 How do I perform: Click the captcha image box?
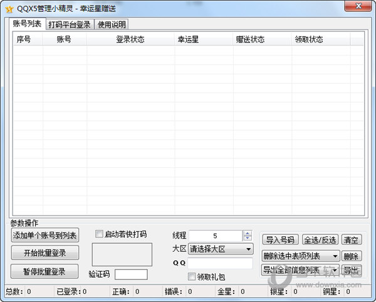(122, 254)
